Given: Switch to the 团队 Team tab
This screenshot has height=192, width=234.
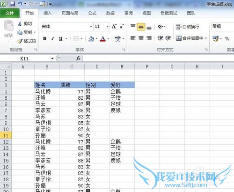Looking at the screenshot, I should tap(191, 13).
